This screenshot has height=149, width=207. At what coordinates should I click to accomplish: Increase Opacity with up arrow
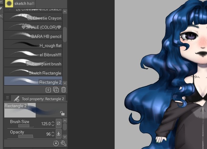coord(53,133)
